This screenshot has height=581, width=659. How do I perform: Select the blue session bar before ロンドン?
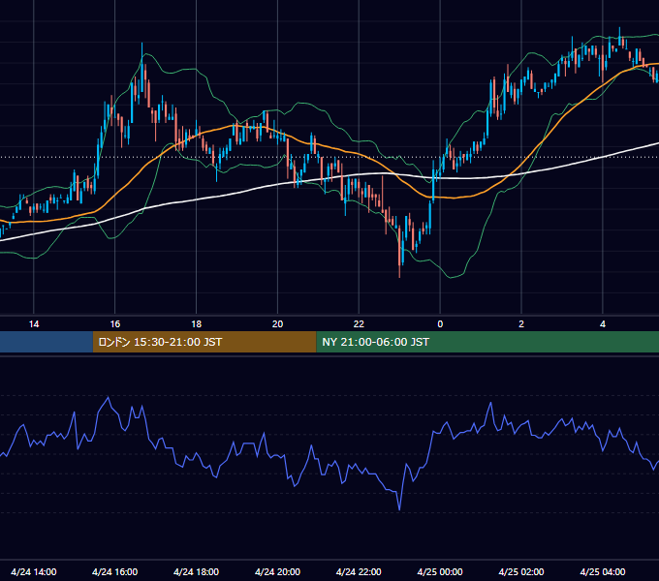point(47,342)
